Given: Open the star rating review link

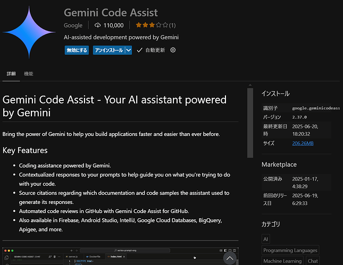Looking at the screenshot, I should coord(155,25).
